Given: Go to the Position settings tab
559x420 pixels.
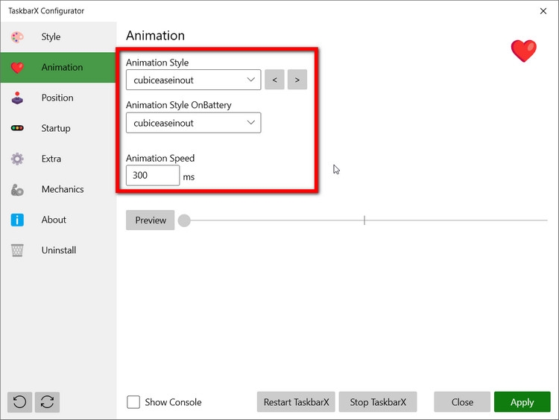Looking at the screenshot, I should point(58,98).
